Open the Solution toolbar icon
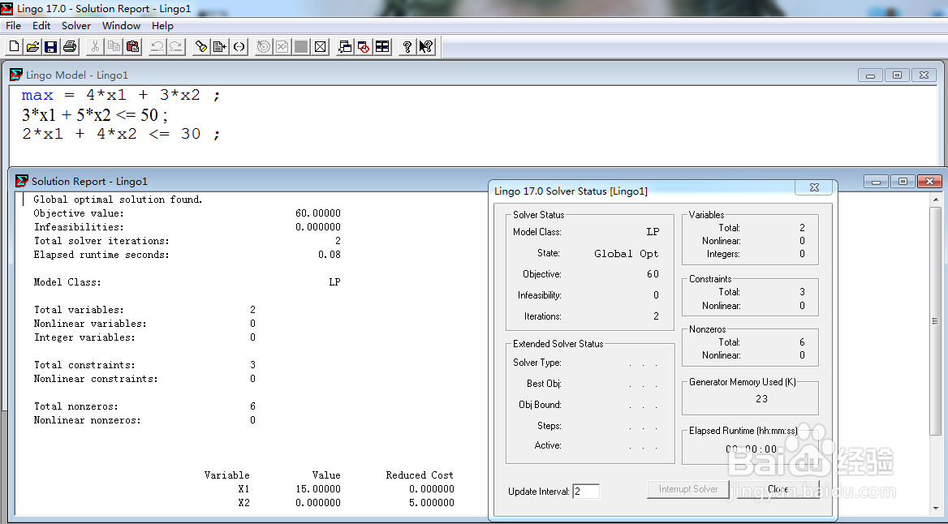This screenshot has width=948, height=524. point(282,46)
